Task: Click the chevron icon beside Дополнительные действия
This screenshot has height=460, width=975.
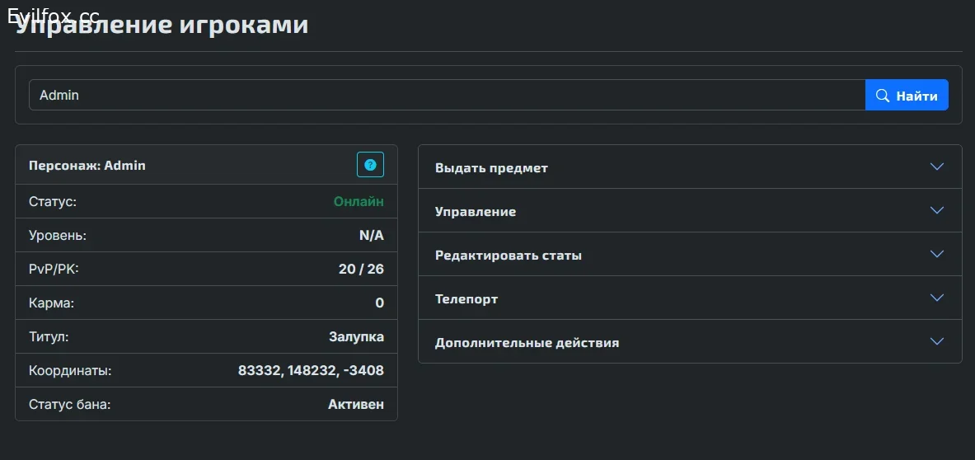Action: [x=937, y=341]
